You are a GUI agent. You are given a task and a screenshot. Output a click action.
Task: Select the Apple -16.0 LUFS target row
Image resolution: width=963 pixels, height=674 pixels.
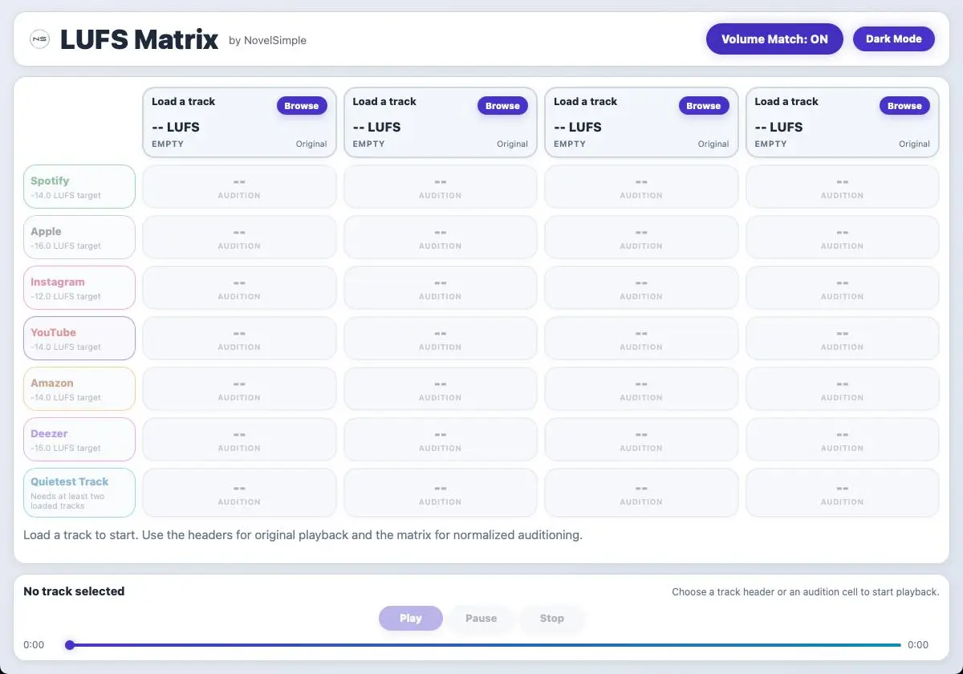coord(79,238)
